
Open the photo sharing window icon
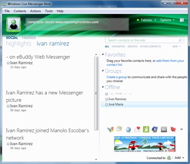click(x=119, y=129)
